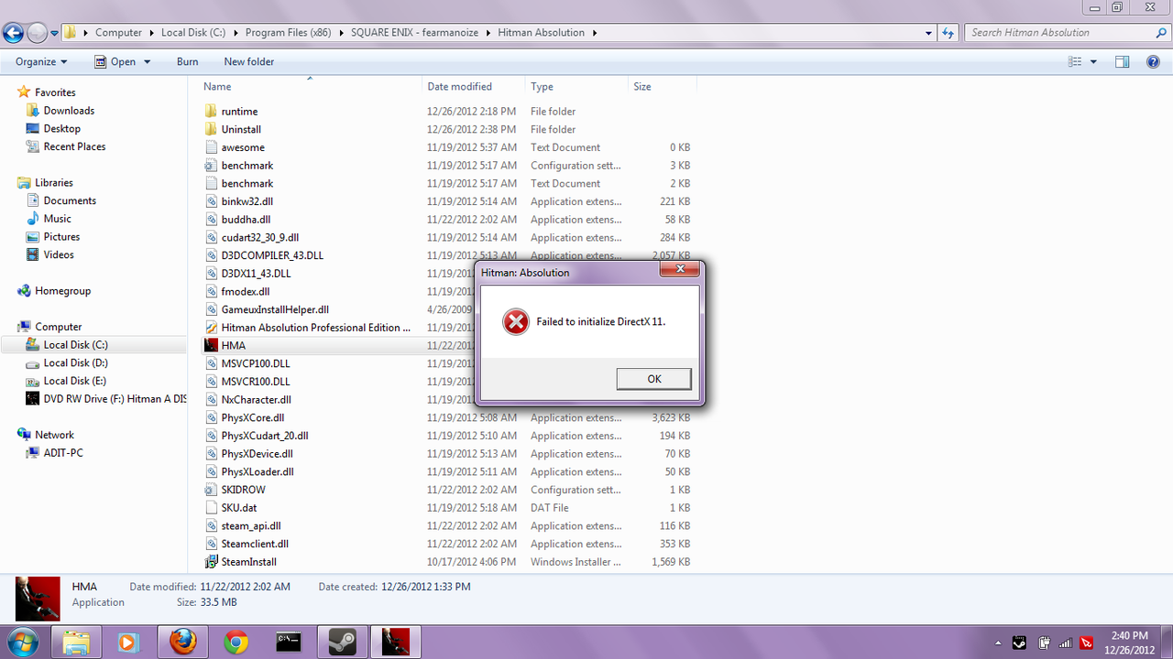Show hidden system tray icons arrow
Viewport: 1173px width, 659px height.
tap(997, 642)
